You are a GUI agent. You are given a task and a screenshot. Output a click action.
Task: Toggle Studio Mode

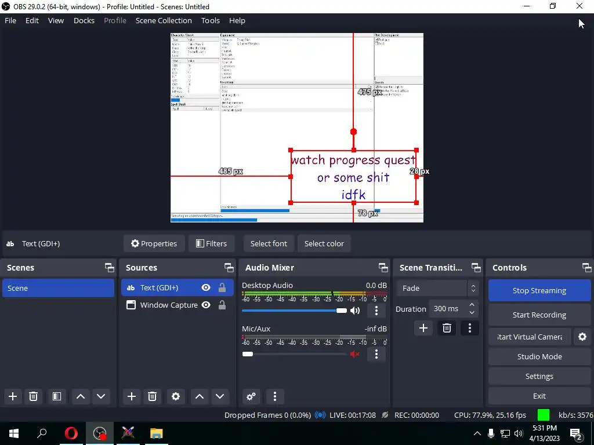(x=539, y=356)
